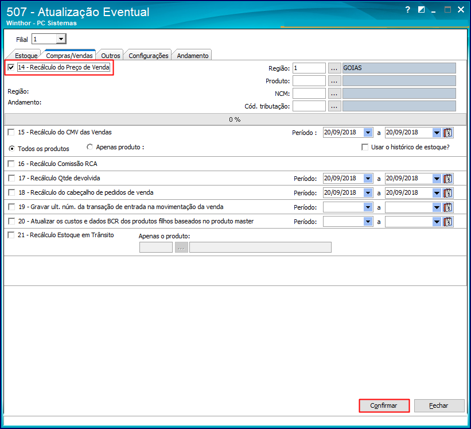Image resolution: width=471 pixels, height=429 pixels.
Task: Click the Produto description field
Action: click(x=399, y=81)
